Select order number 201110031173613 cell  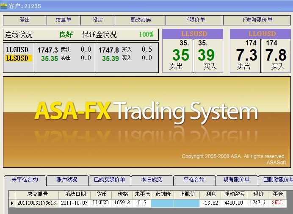point(37,203)
